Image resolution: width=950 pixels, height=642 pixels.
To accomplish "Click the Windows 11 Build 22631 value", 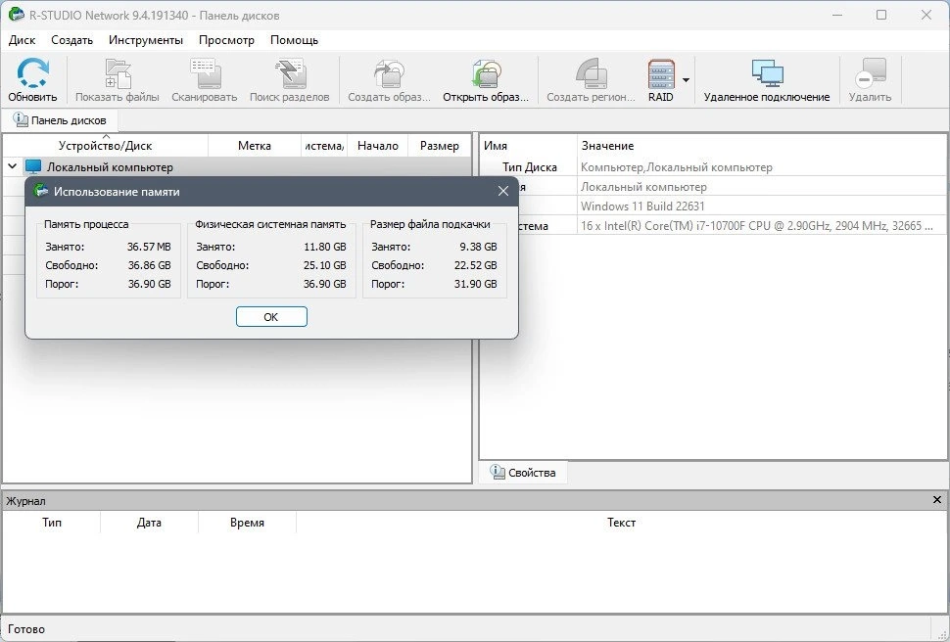I will 642,206.
